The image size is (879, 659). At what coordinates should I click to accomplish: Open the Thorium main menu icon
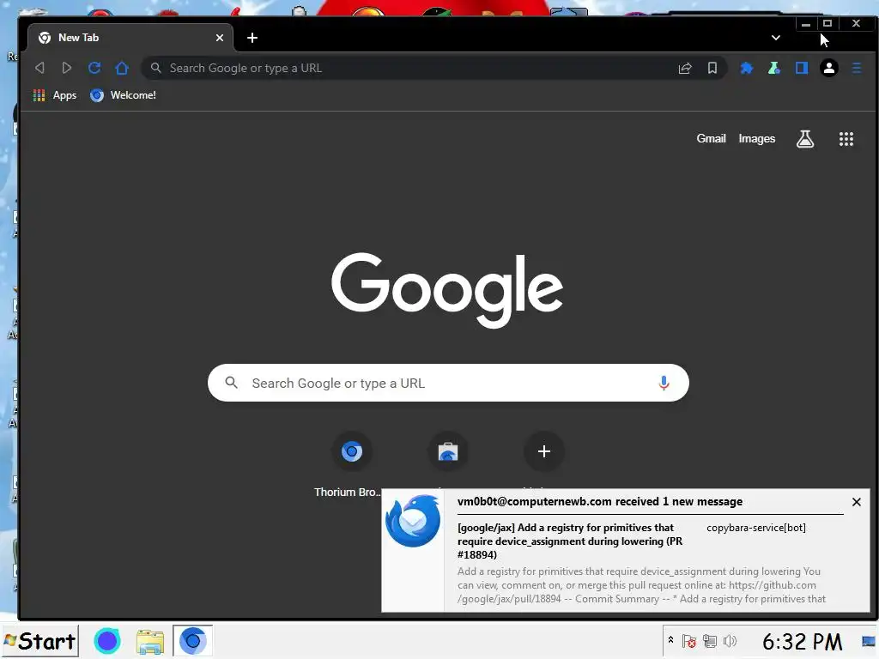[x=857, y=69]
